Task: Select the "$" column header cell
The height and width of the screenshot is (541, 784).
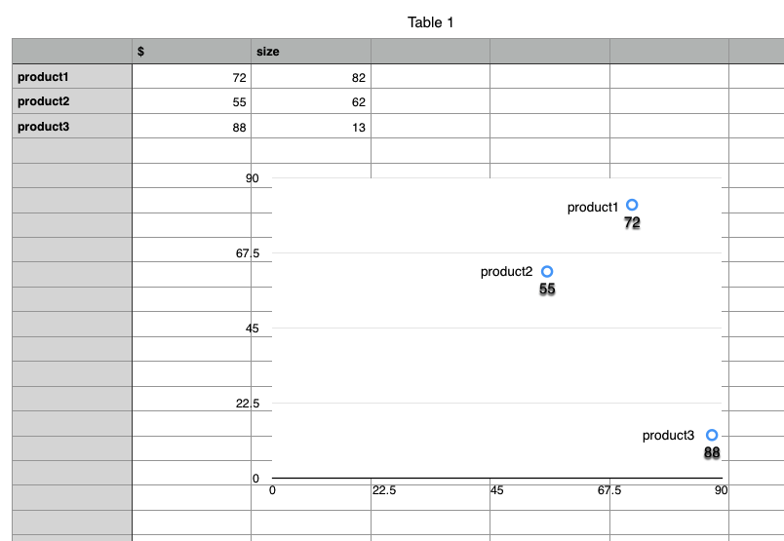Action: (191, 52)
